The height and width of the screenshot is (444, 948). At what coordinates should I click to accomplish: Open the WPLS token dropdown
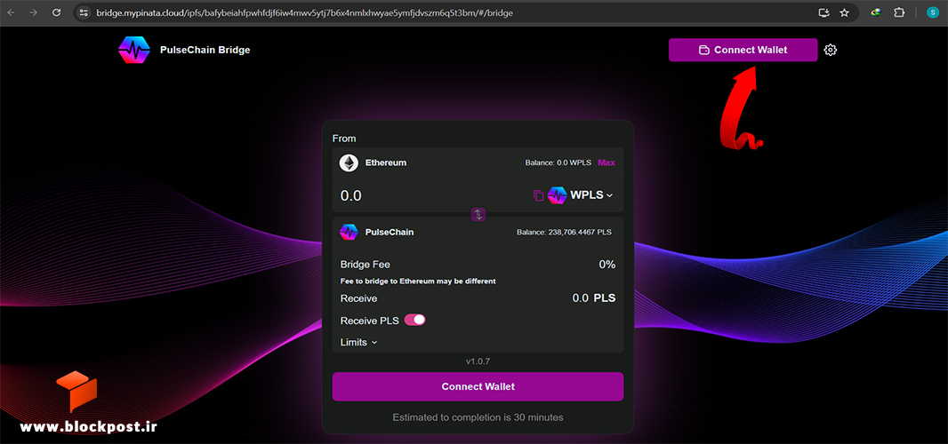(581, 195)
